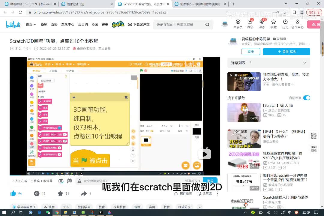This screenshot has height=216, width=324.
Task: Open the 93EB compression video thumbnail
Action: pos(244,160)
